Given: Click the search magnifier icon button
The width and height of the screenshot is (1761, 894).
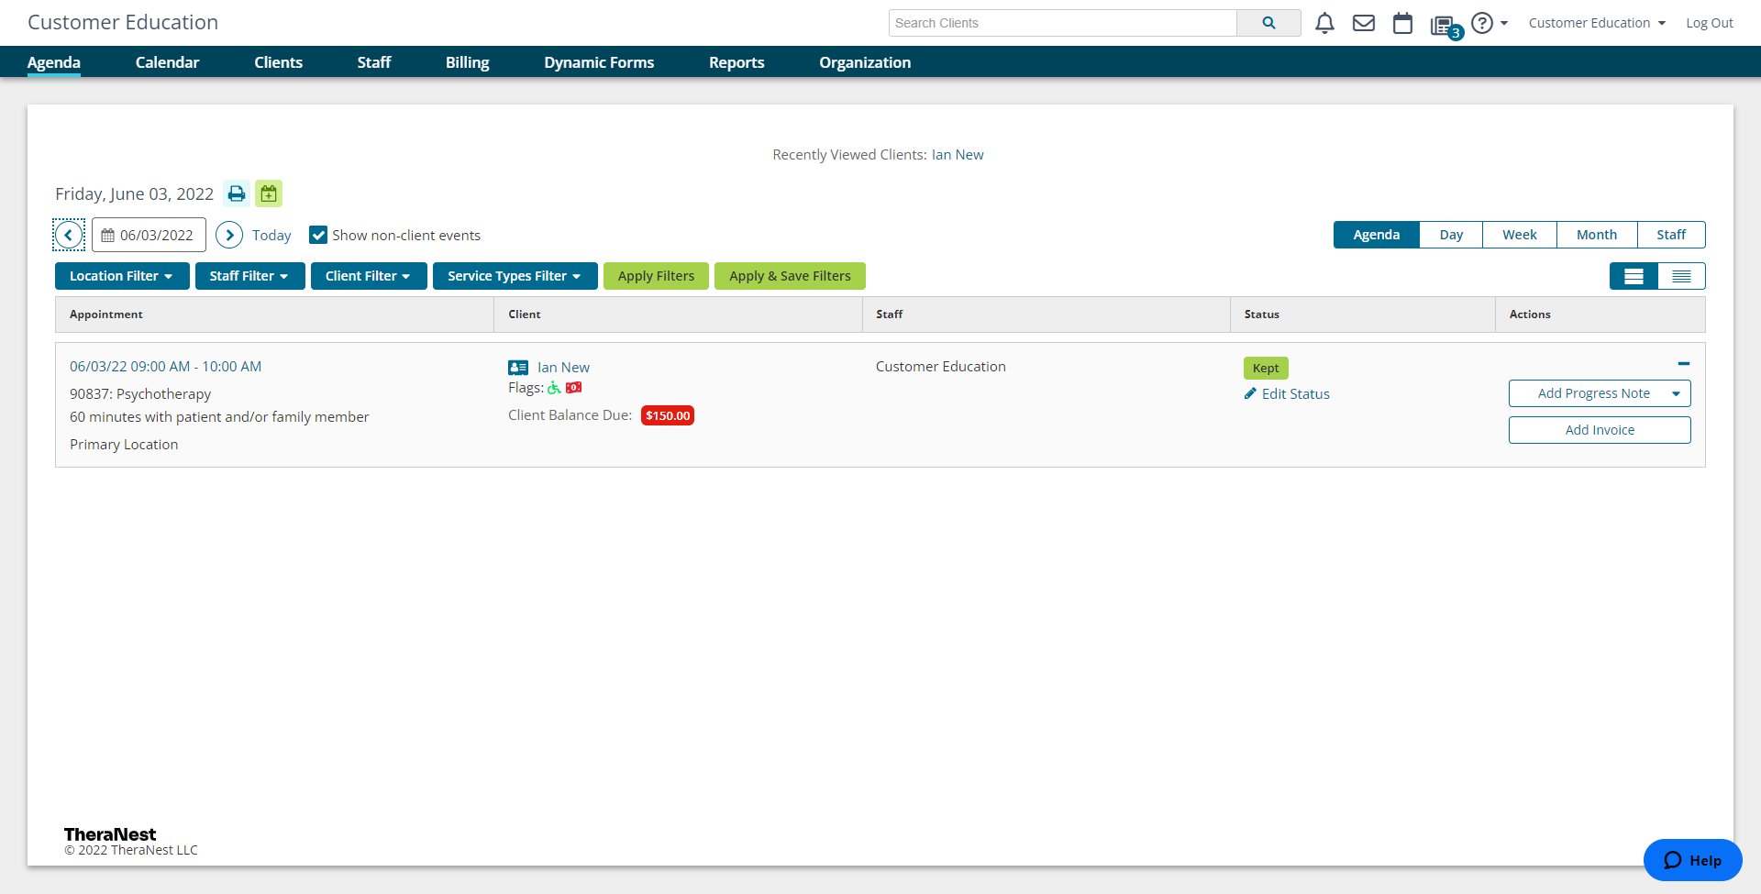Looking at the screenshot, I should (x=1268, y=23).
